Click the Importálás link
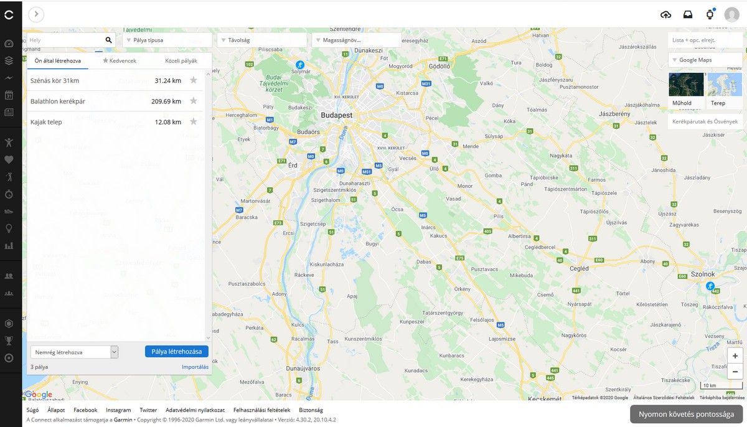The image size is (747, 427). [x=195, y=367]
